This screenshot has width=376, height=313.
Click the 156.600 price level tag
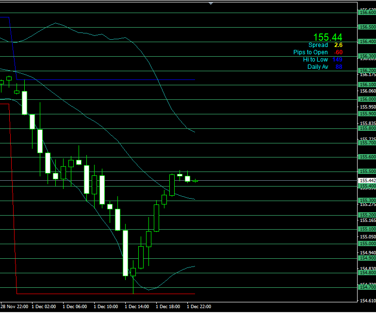[367, 13]
